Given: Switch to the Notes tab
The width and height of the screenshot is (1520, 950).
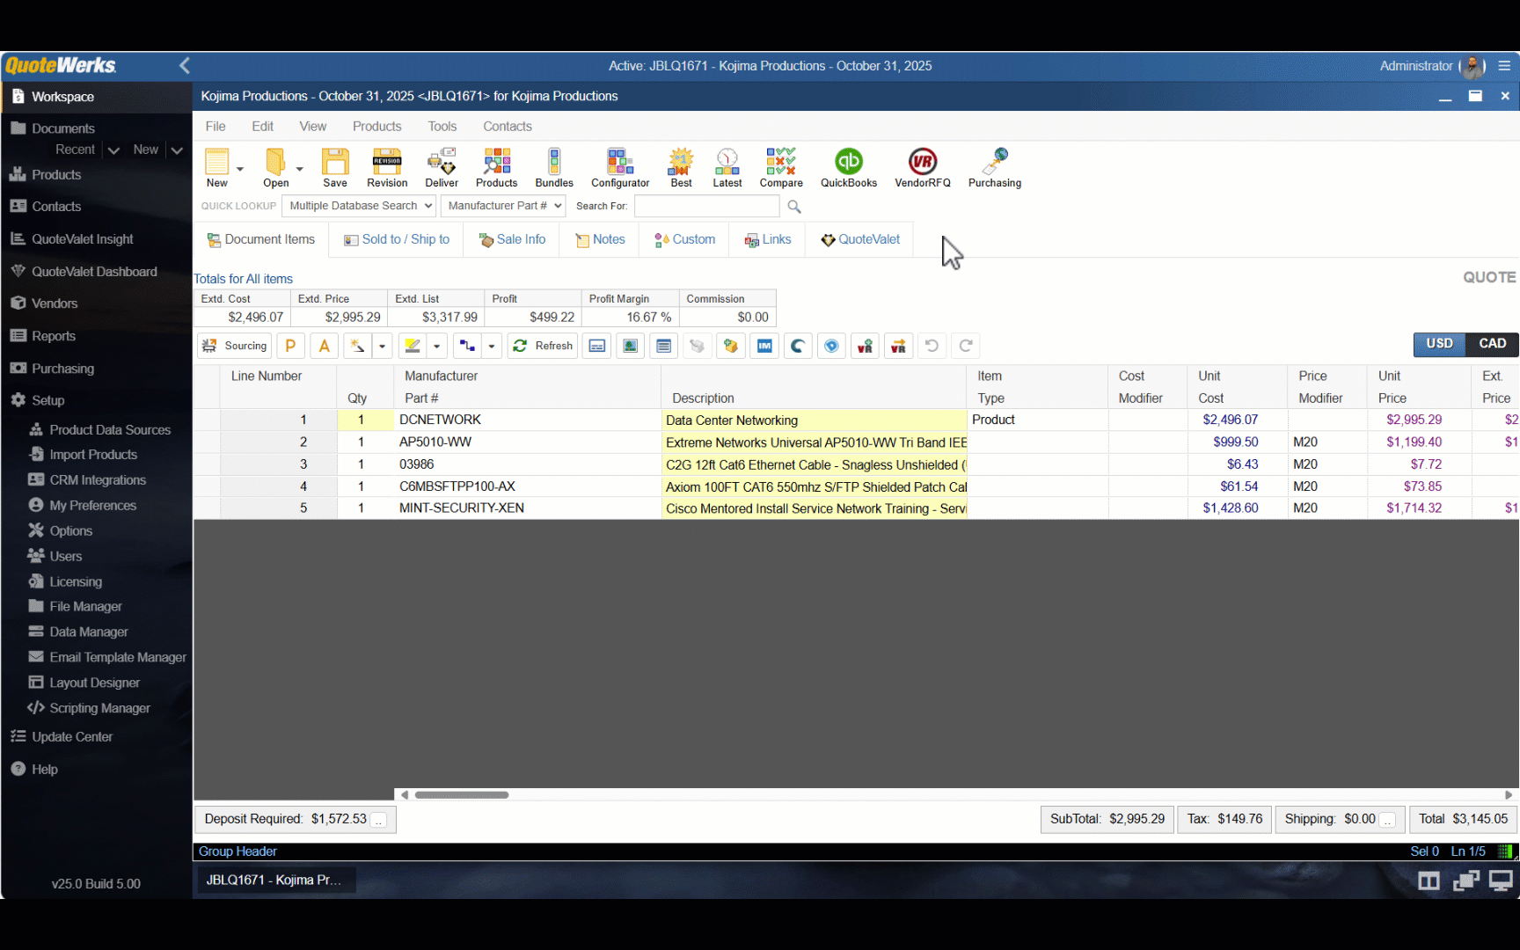Looking at the screenshot, I should pos(599,239).
